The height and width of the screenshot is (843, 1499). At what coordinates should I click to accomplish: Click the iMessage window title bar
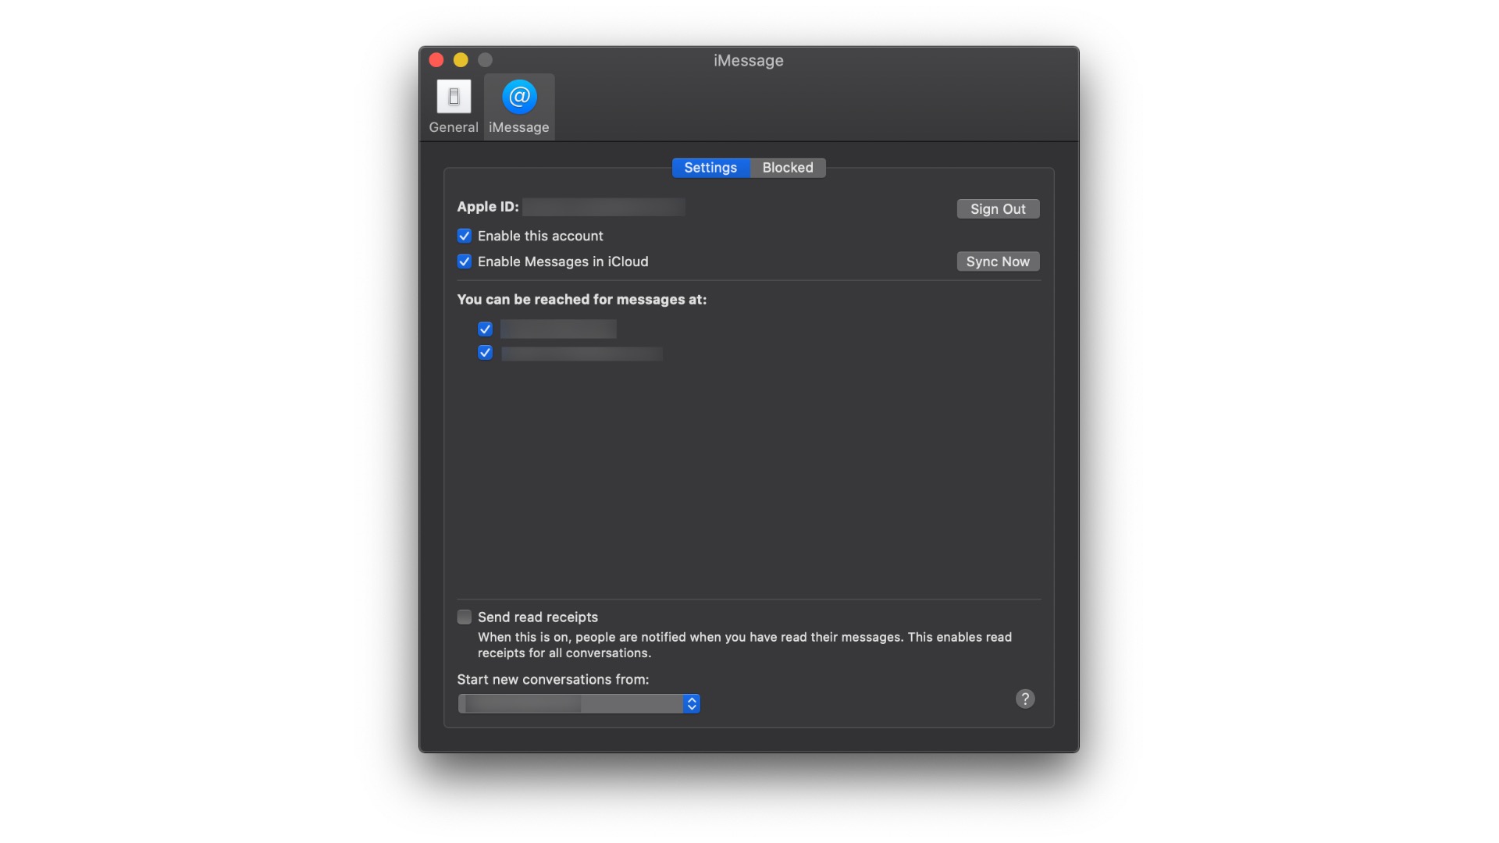[748, 60]
